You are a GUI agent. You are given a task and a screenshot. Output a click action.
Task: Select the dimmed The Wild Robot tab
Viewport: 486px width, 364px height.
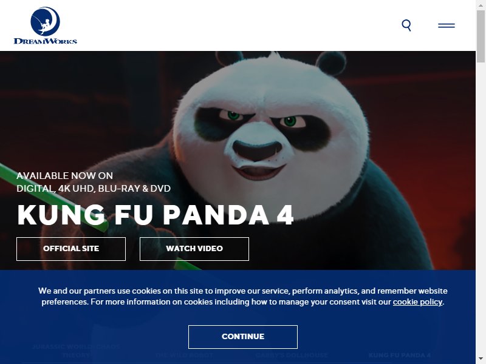click(x=184, y=355)
